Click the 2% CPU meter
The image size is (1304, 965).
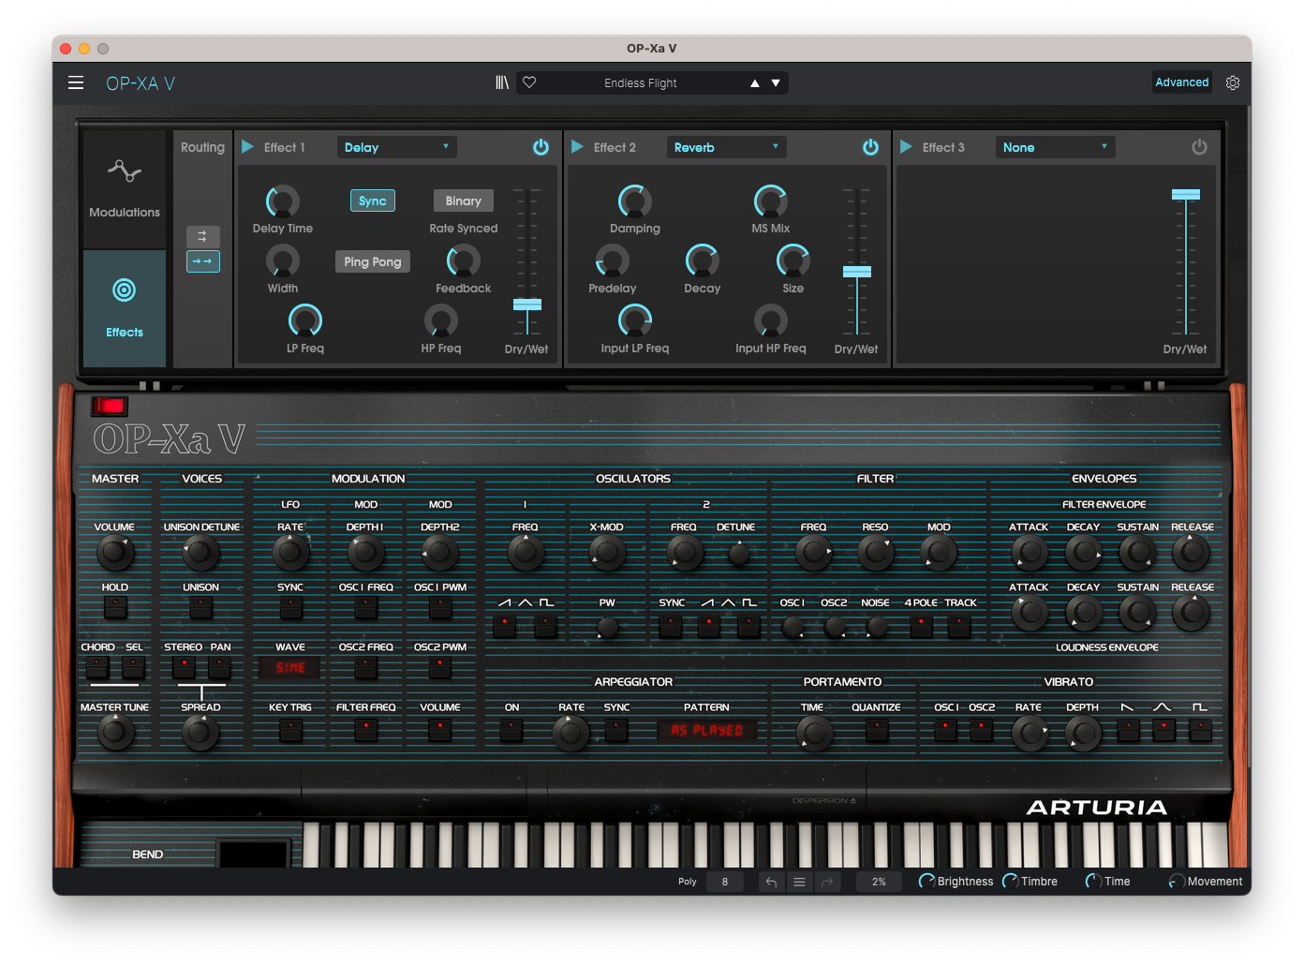coord(879,882)
